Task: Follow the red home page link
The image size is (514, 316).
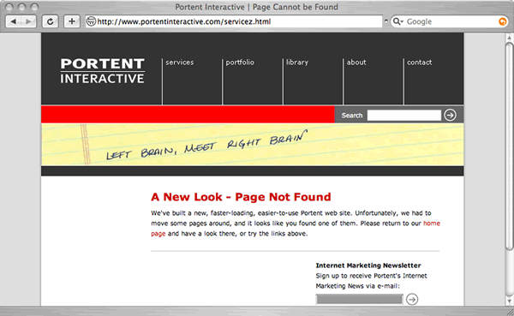Action: [432, 224]
